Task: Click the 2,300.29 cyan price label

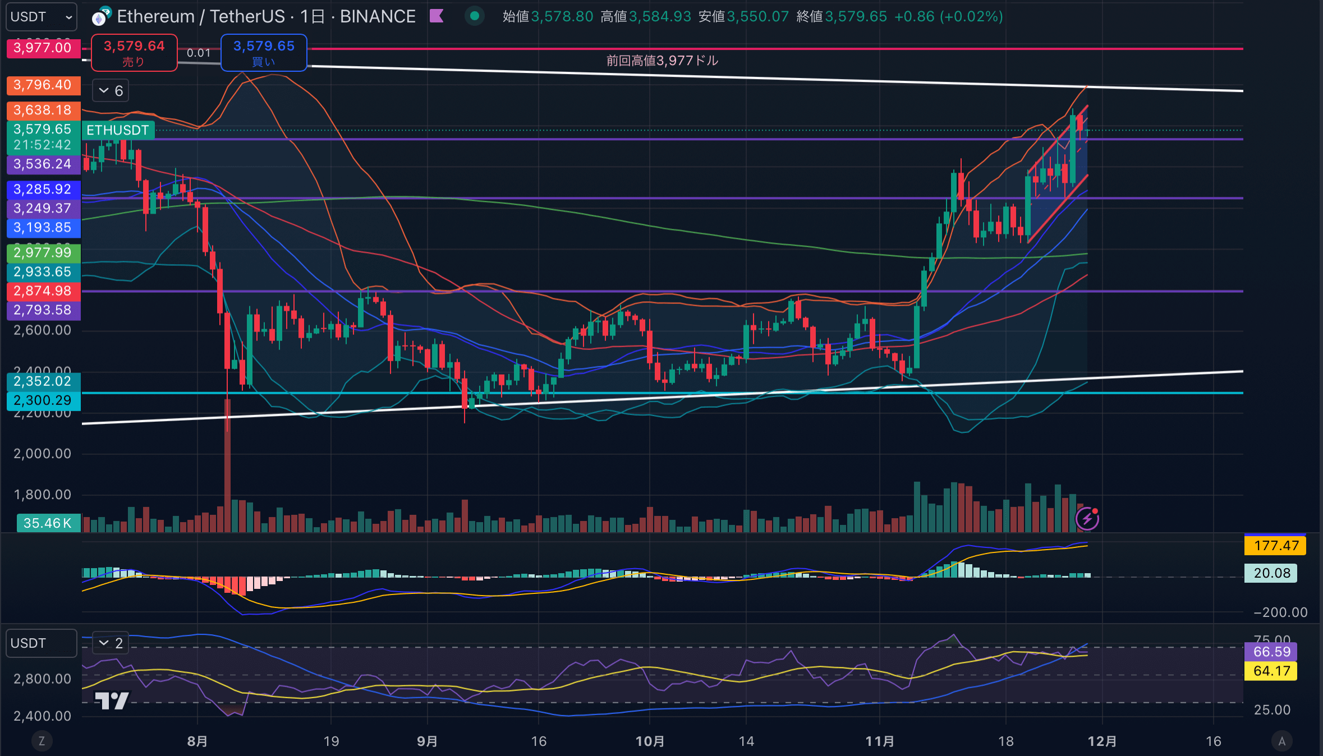Action: coord(43,400)
